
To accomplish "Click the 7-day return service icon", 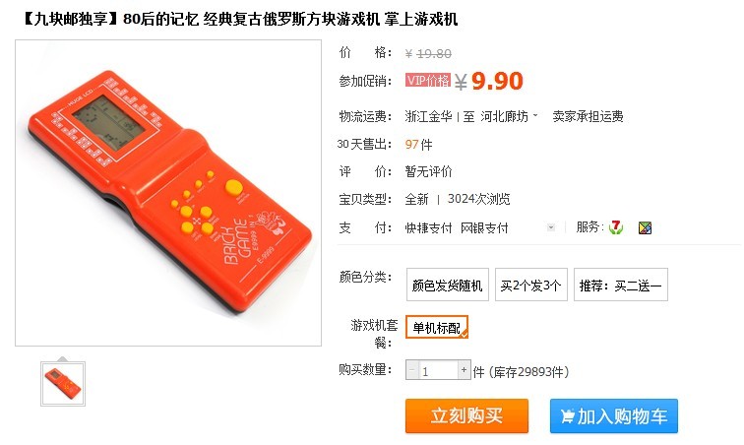I will [x=616, y=227].
